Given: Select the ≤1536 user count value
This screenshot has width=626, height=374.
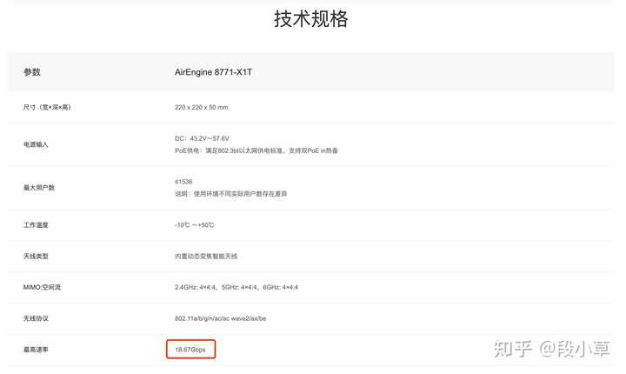Looking at the screenshot, I should pyautogui.click(x=183, y=182).
